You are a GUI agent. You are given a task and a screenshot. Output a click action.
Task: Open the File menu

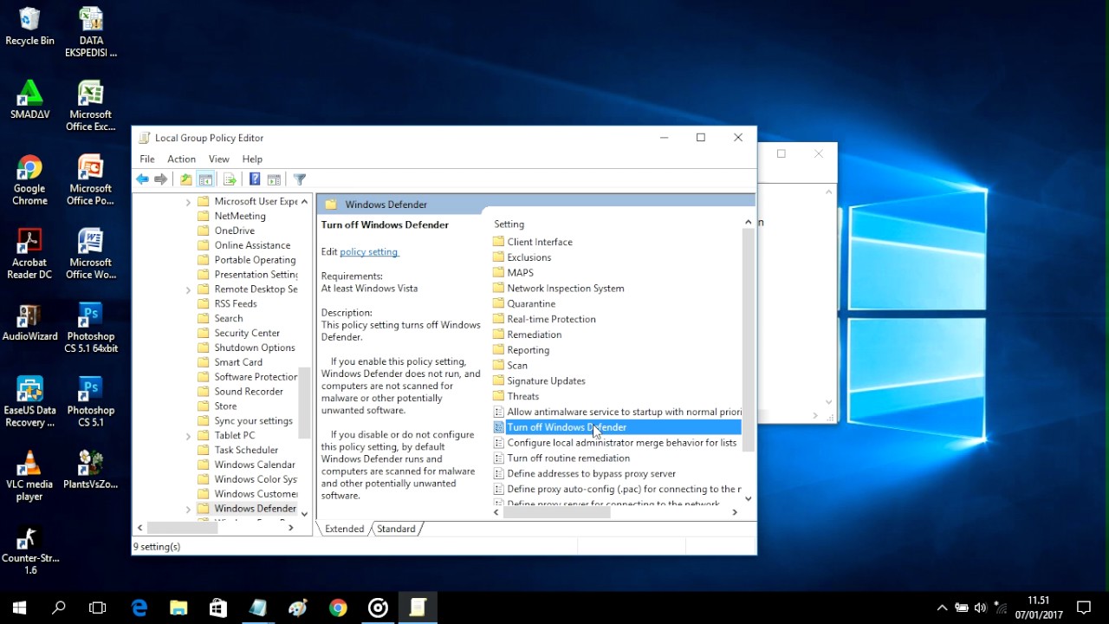pyautogui.click(x=147, y=159)
